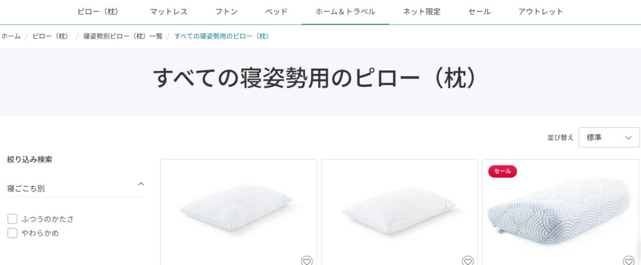Select the フトン menu item

227,11
